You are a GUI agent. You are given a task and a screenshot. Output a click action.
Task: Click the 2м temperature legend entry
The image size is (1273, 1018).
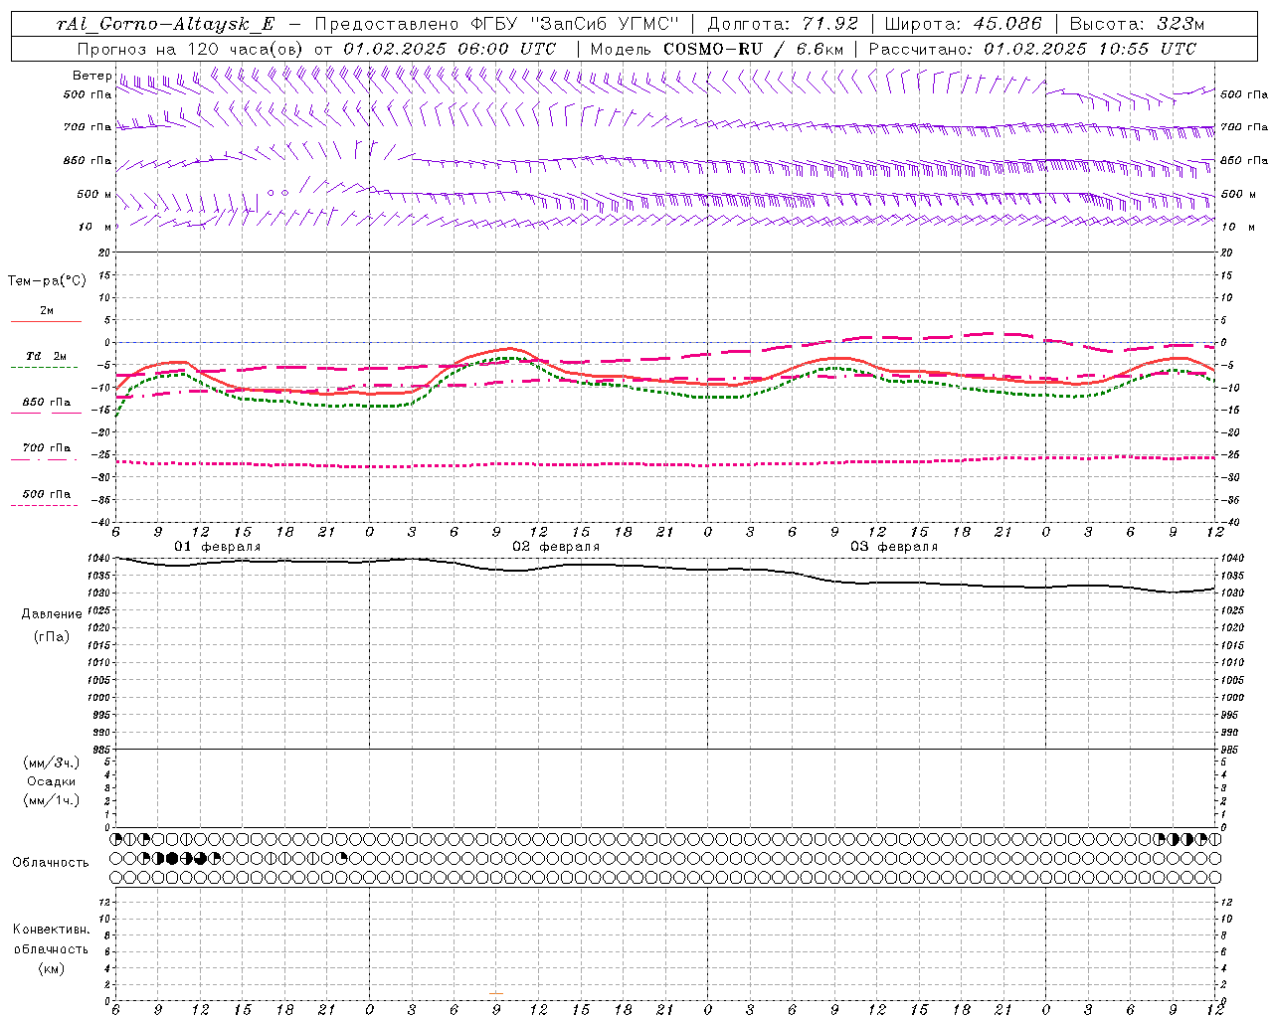tap(47, 311)
